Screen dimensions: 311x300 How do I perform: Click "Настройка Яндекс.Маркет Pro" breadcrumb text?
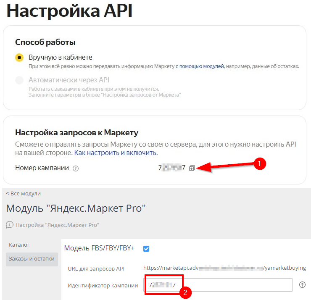point(57,225)
